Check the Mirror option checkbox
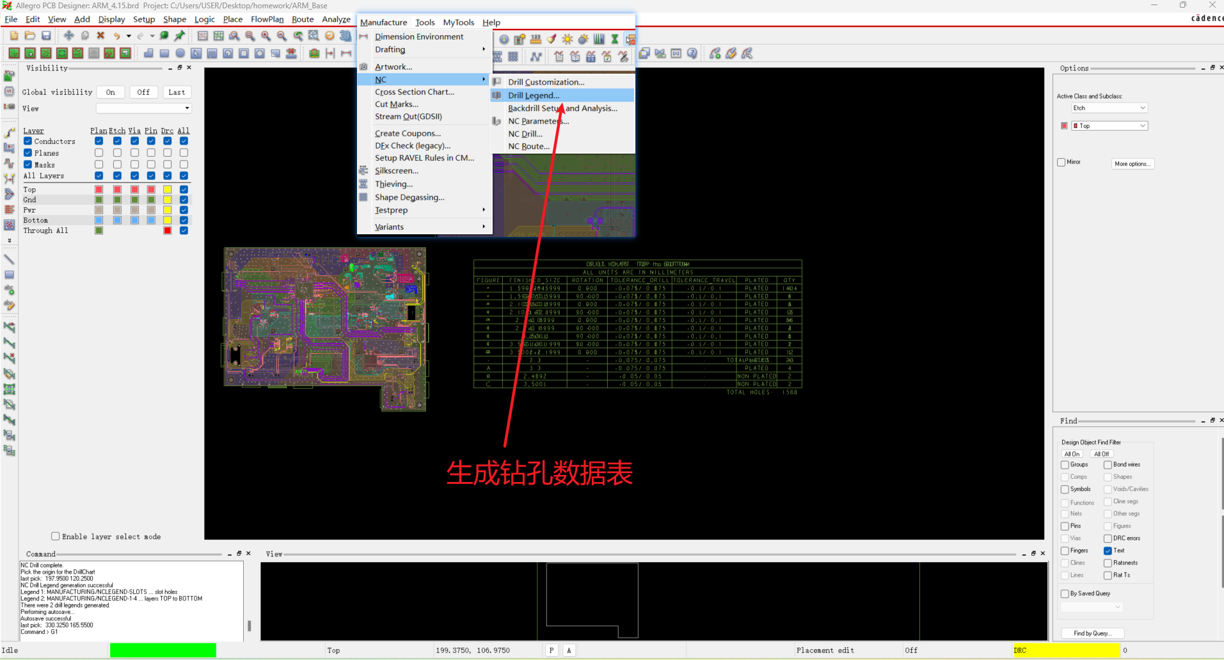 tap(1061, 162)
